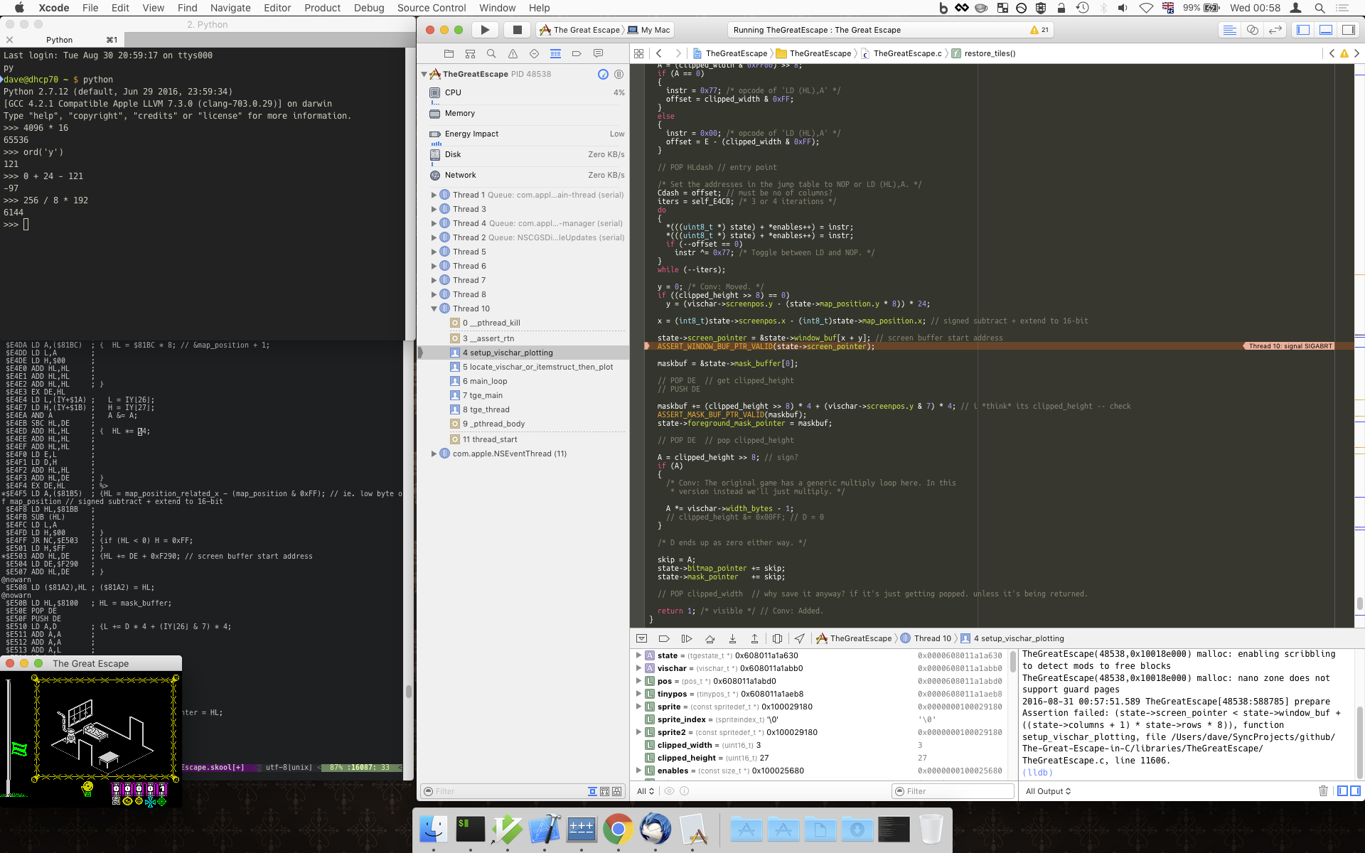The height and width of the screenshot is (853, 1365).
Task: Open the related items grid icon in jump bar
Action: 638,53
